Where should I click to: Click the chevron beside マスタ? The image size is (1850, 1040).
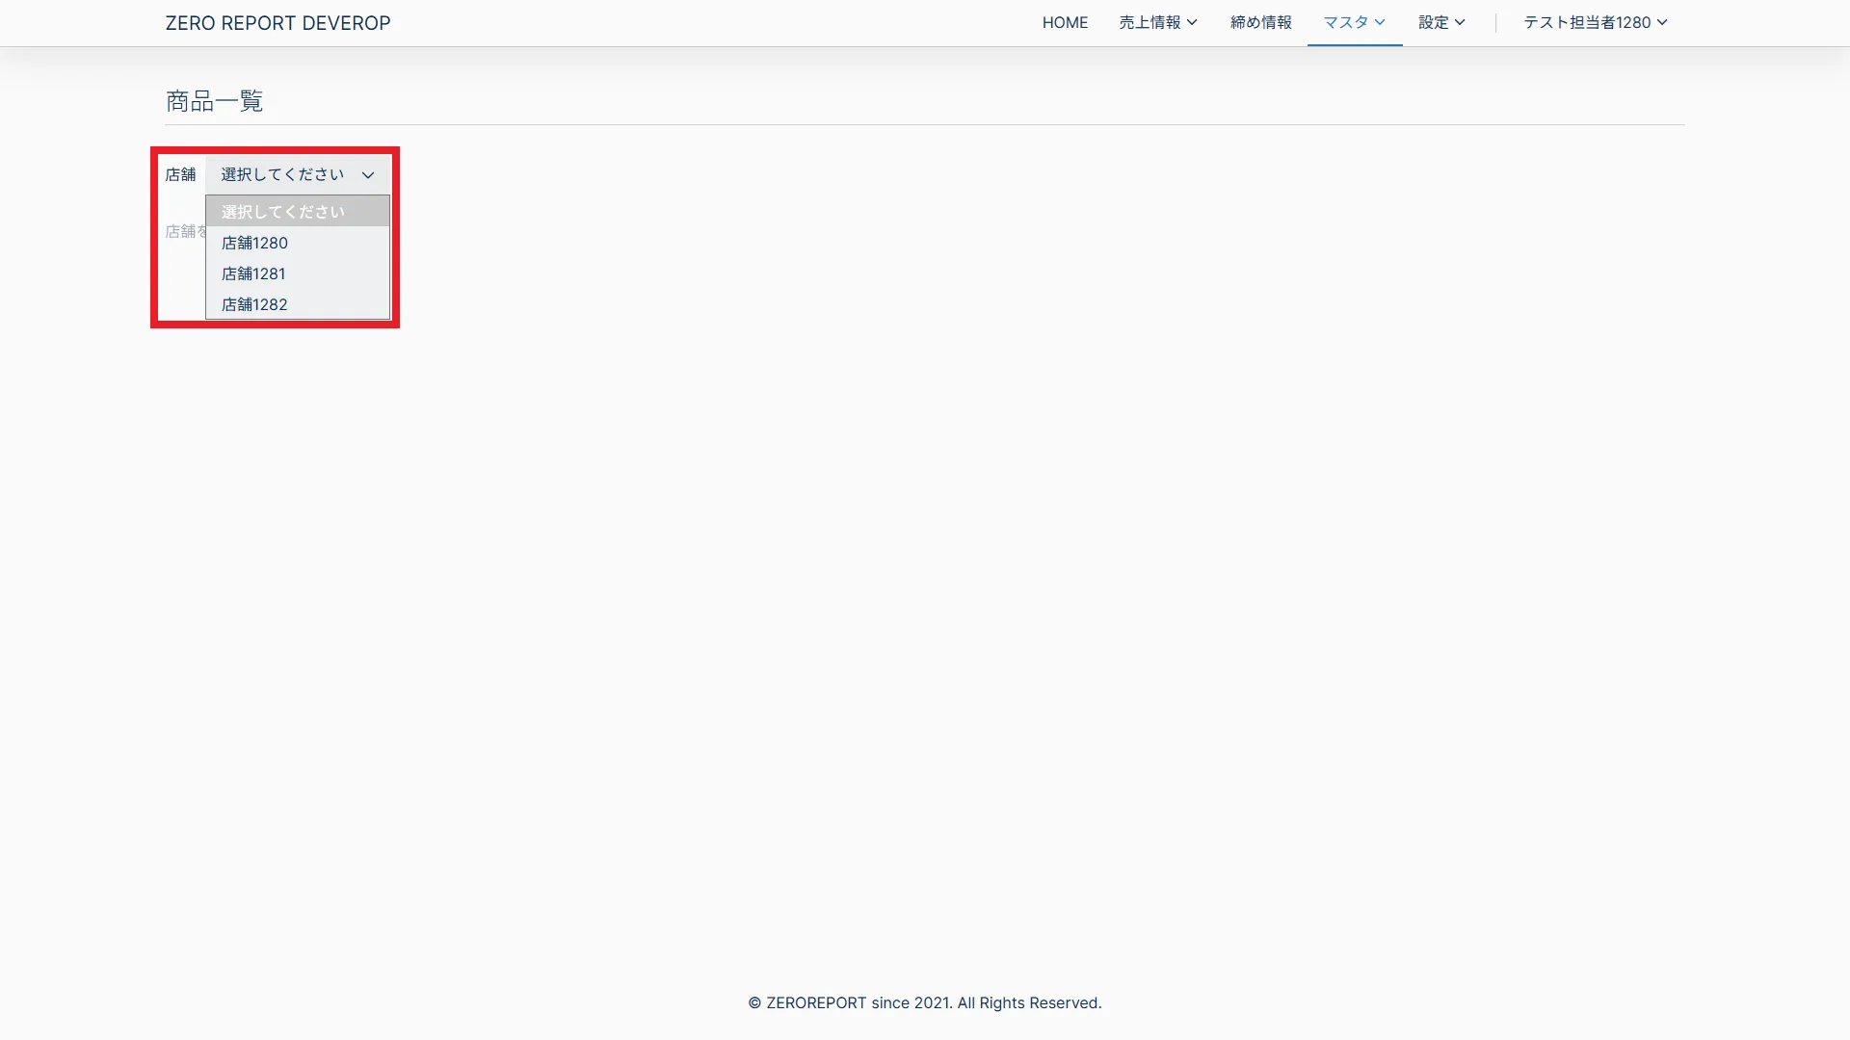click(1380, 23)
